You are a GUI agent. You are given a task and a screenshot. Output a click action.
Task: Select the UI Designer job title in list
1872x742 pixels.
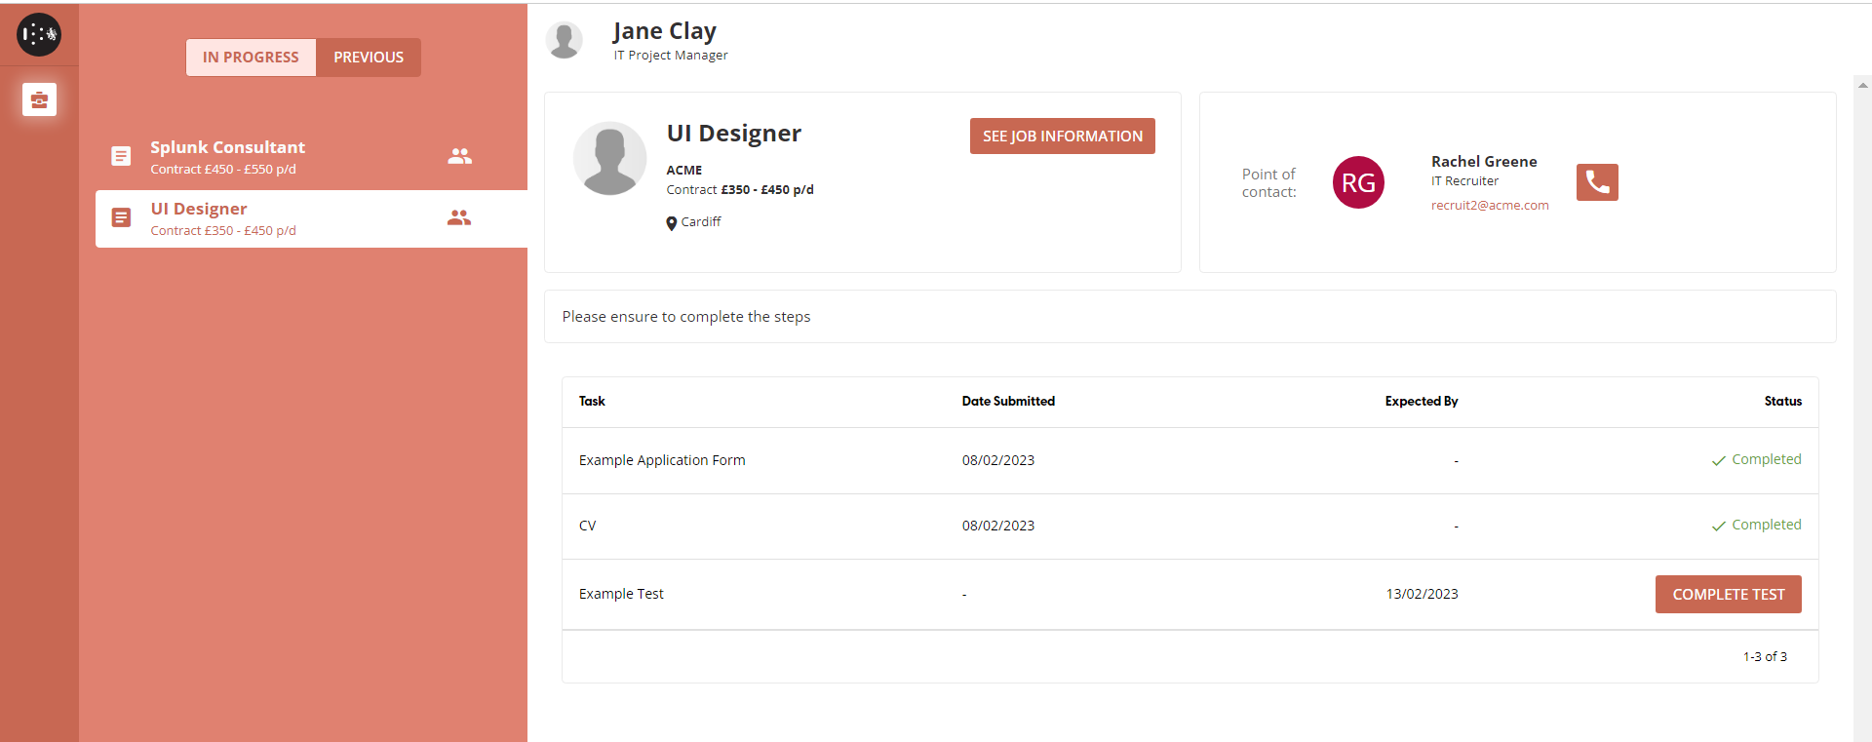coord(199,209)
